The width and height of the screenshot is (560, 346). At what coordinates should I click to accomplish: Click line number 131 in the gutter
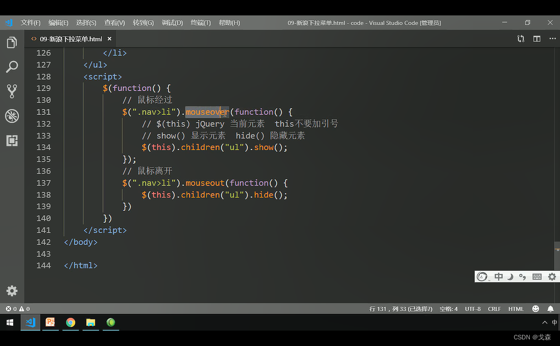pos(43,112)
